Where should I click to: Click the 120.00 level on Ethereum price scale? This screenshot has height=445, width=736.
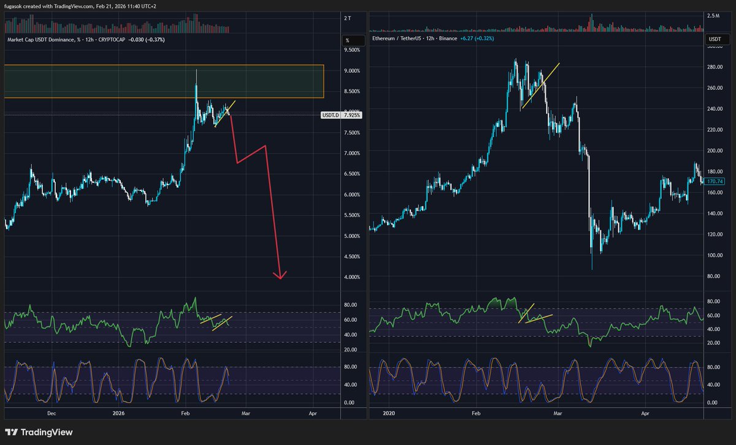pos(715,234)
